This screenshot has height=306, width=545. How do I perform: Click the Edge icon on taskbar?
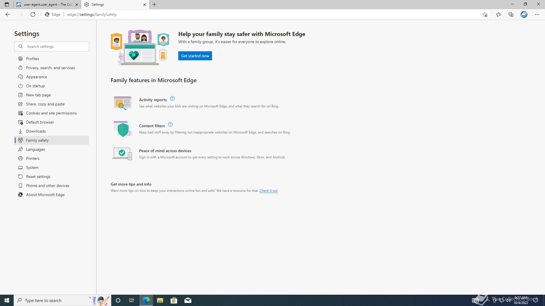(146, 300)
